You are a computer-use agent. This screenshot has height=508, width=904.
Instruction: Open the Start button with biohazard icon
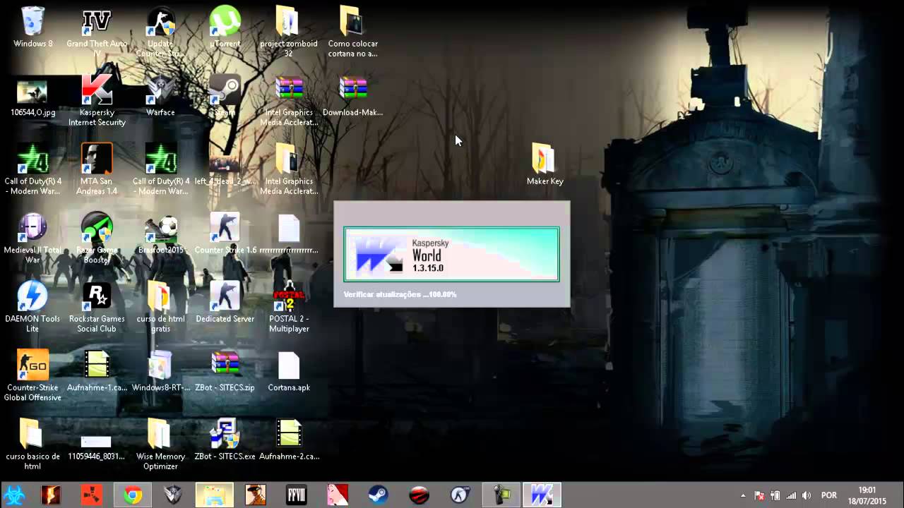pyautogui.click(x=13, y=495)
